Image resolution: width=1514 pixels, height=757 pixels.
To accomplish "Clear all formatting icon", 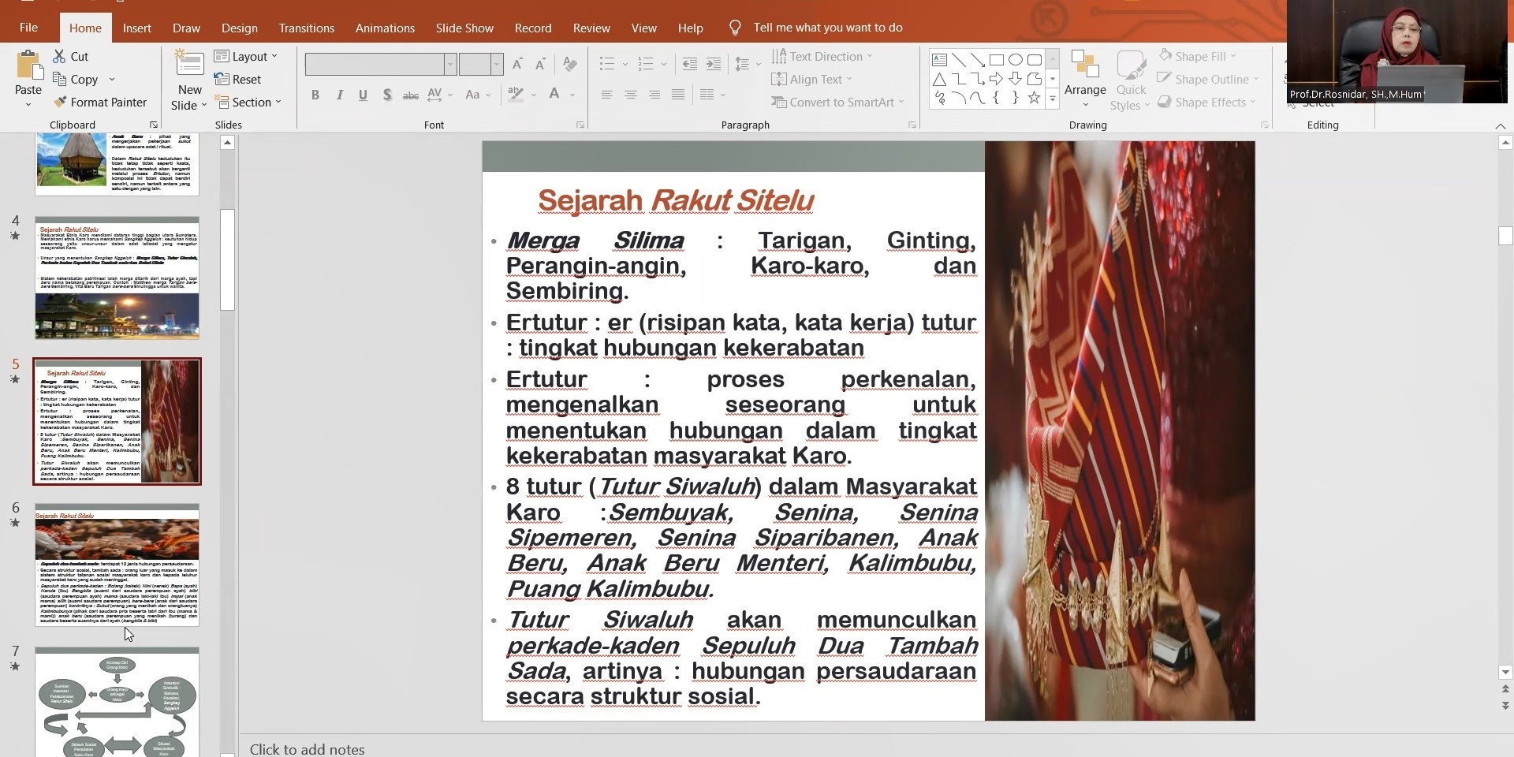I will [x=570, y=64].
